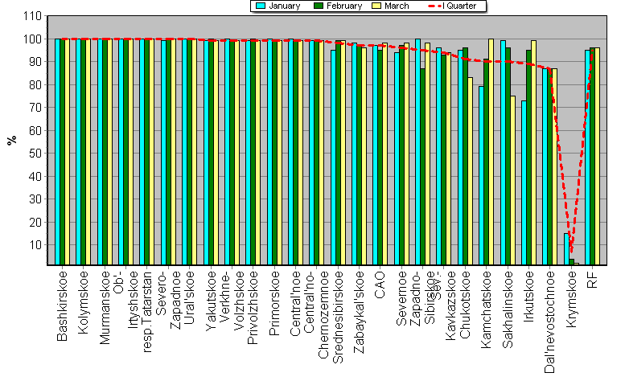Screen dimensions: 625x385
Task: Click the Volzhskoe axis label
Action: tap(239, 301)
